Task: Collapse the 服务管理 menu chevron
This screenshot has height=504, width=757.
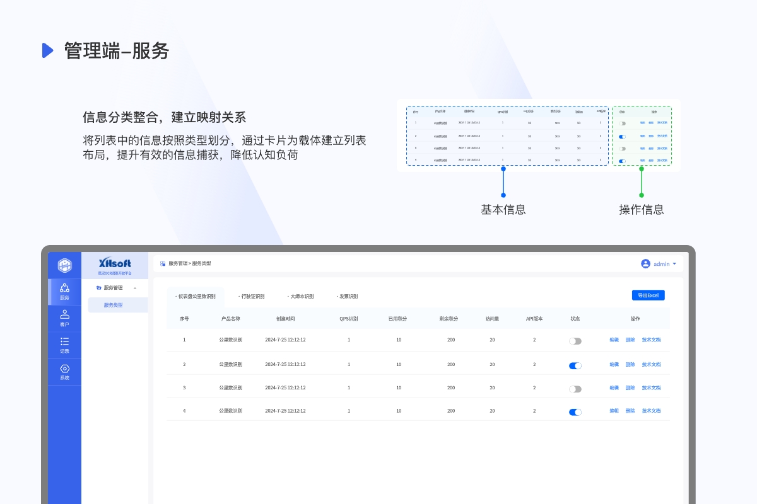Action: pyautogui.click(x=135, y=288)
